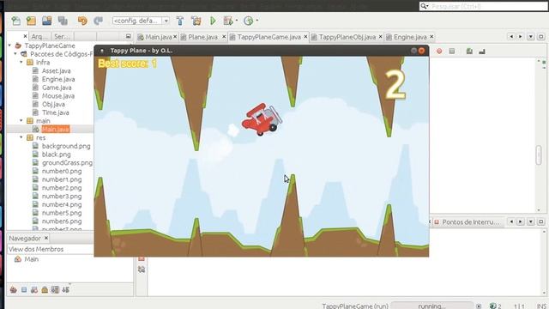Collapse the Pacotes de Códigos-Fonte node
Viewport: 549px width, 309px height.
(x=15, y=54)
